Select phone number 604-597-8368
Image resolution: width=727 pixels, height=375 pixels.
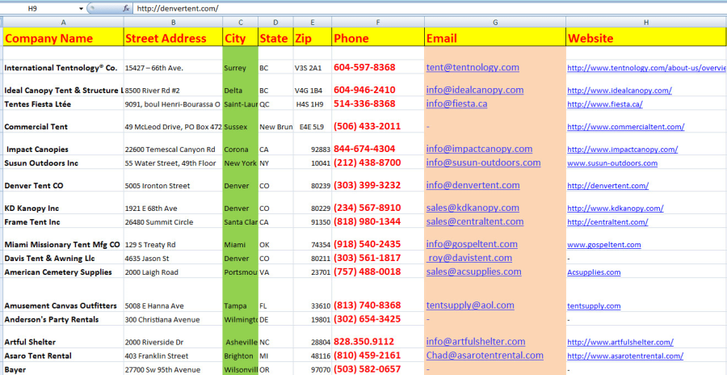(x=364, y=67)
